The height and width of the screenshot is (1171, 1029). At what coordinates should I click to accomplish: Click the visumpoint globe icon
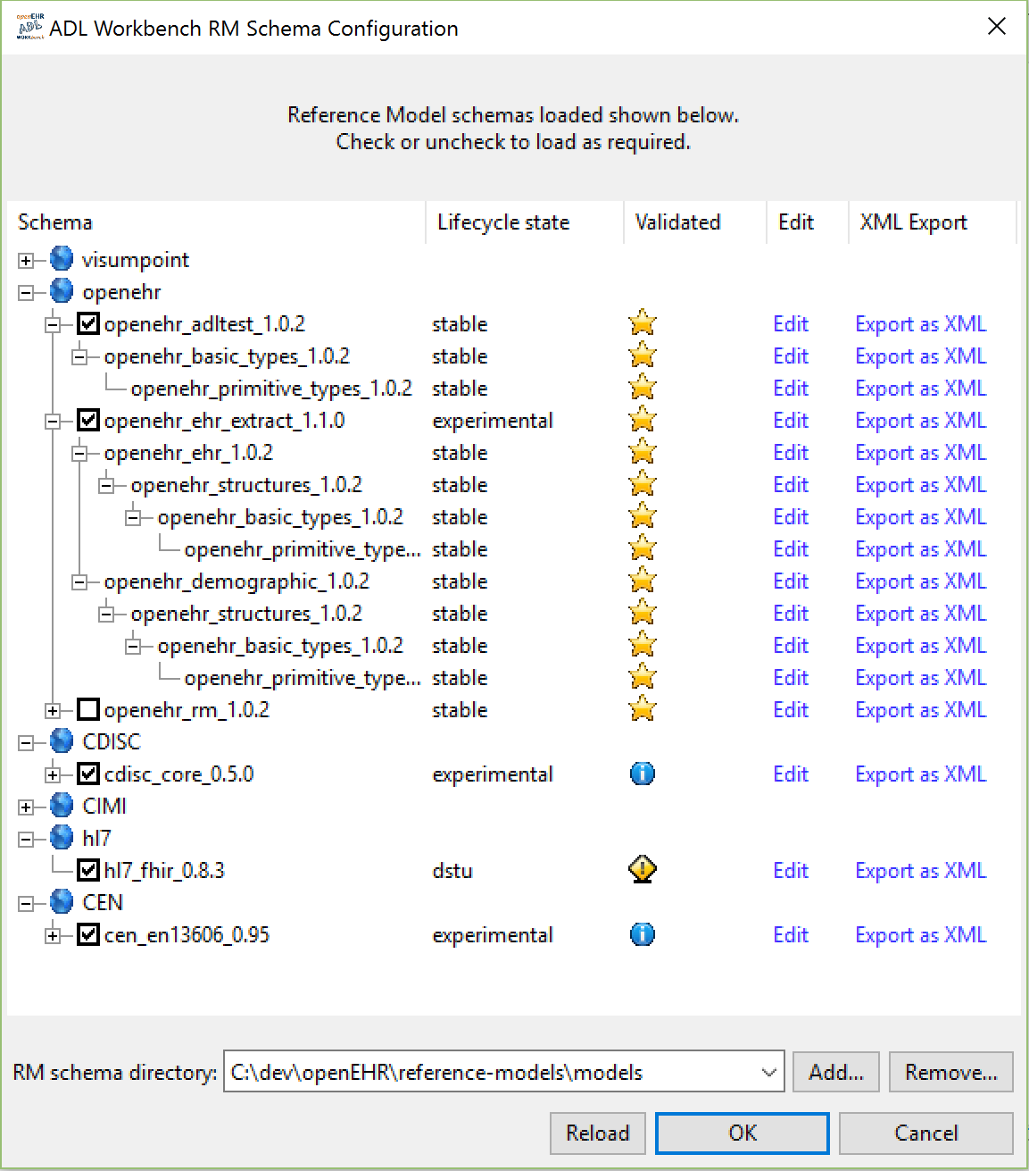[x=62, y=259]
